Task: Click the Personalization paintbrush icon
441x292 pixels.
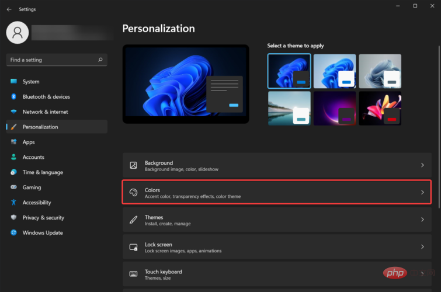Action: [x=13, y=127]
